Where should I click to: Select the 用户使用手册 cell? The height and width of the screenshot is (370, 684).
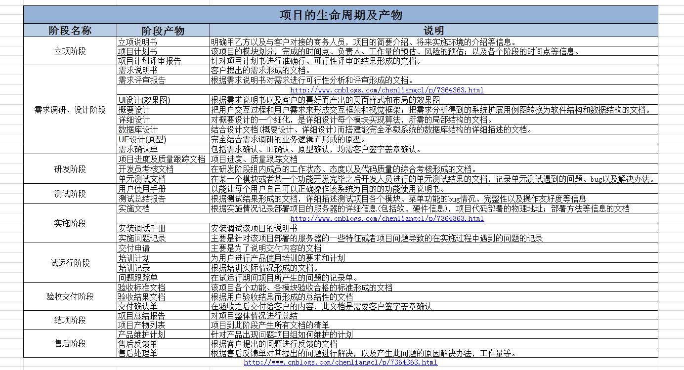pos(163,189)
